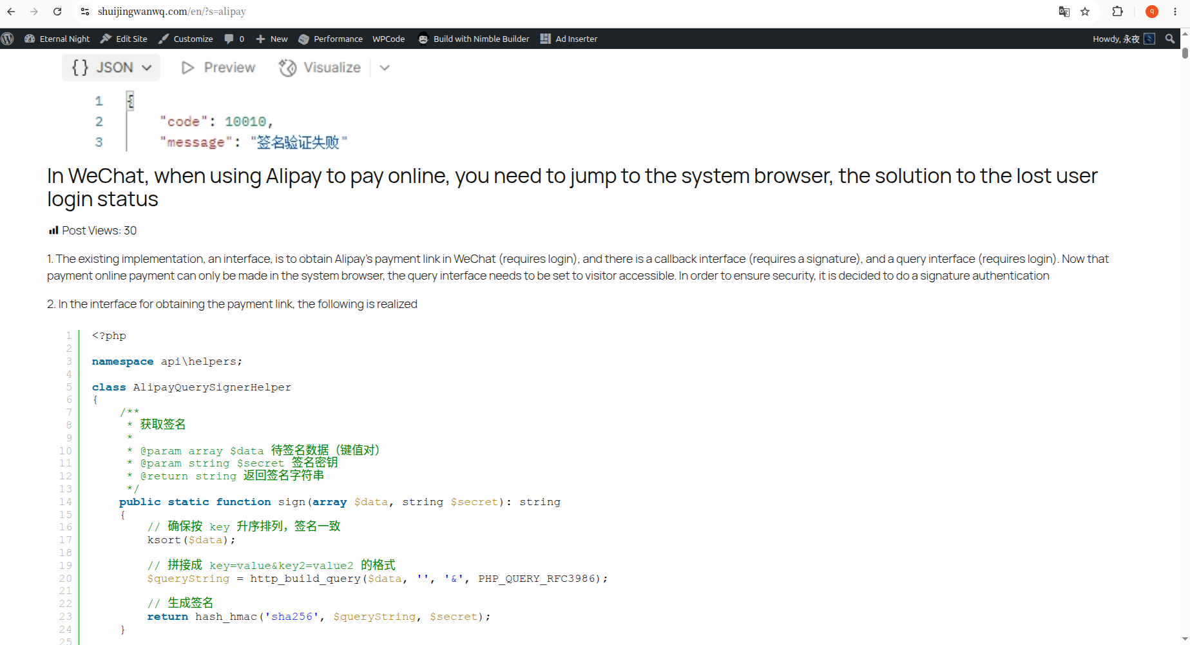Click the <?php code line
Image resolution: width=1190 pixels, height=645 pixels.
[109, 336]
